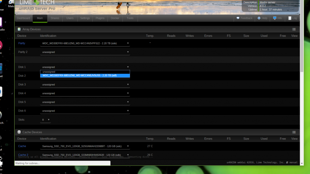This screenshot has width=310, height=174.
Task: Click the Cache 2 device link
Action: pos(23,155)
